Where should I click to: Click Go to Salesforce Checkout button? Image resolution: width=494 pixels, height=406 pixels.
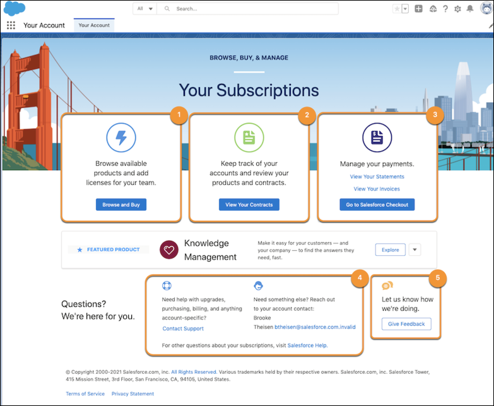coord(377,204)
